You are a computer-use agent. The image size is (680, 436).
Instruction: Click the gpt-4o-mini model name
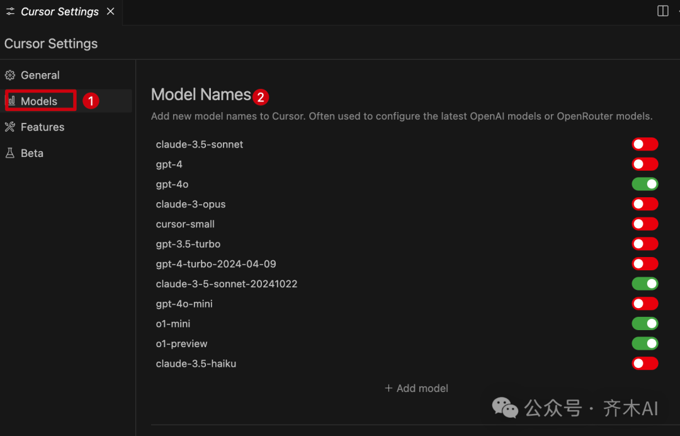(x=184, y=304)
